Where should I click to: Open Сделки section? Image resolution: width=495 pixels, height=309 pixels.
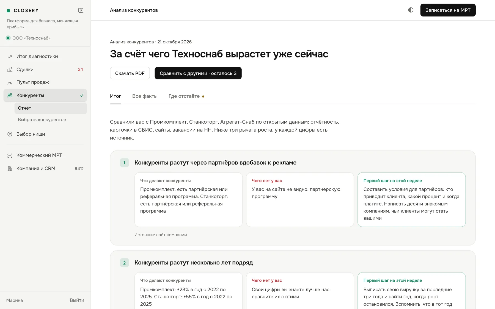click(x=45, y=69)
